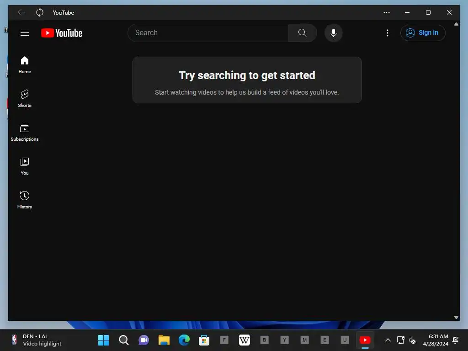Viewport: 468px width, 351px height.
Task: Click "Try searching to get started" heading
Action: click(247, 75)
